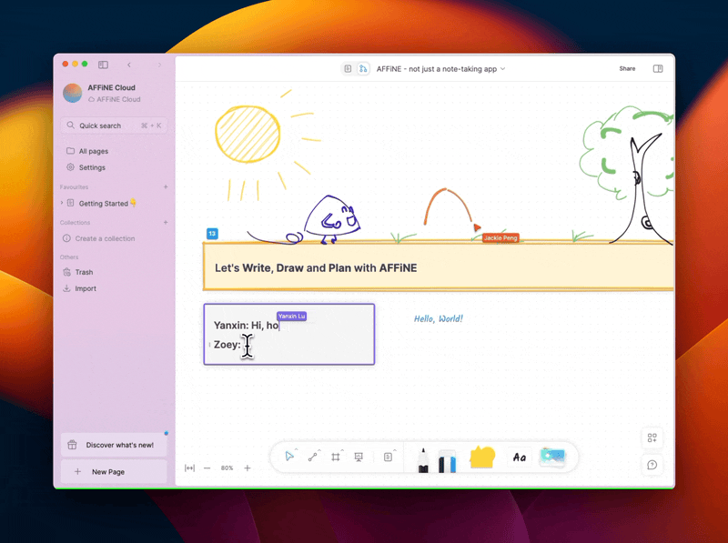This screenshot has height=543, width=728.
Task: Add a new collection with plus
Action: click(166, 222)
